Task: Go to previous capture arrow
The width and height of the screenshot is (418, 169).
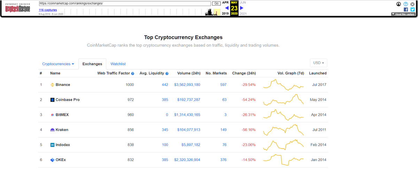Action: click(x=226, y=8)
